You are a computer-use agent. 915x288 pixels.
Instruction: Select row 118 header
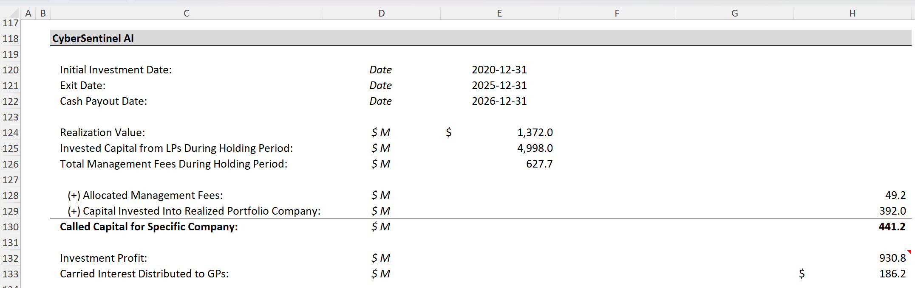10,39
